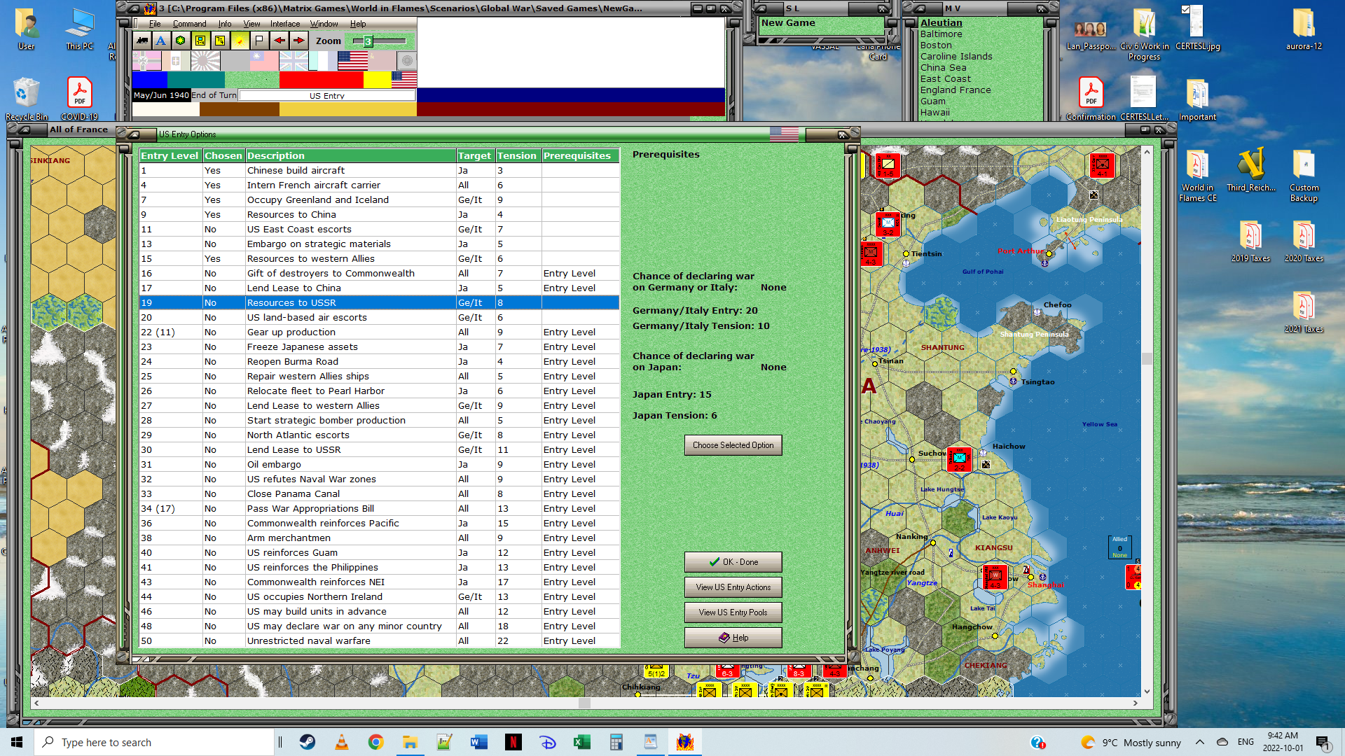Click the blue letter A toolbar icon

pyautogui.click(x=161, y=41)
